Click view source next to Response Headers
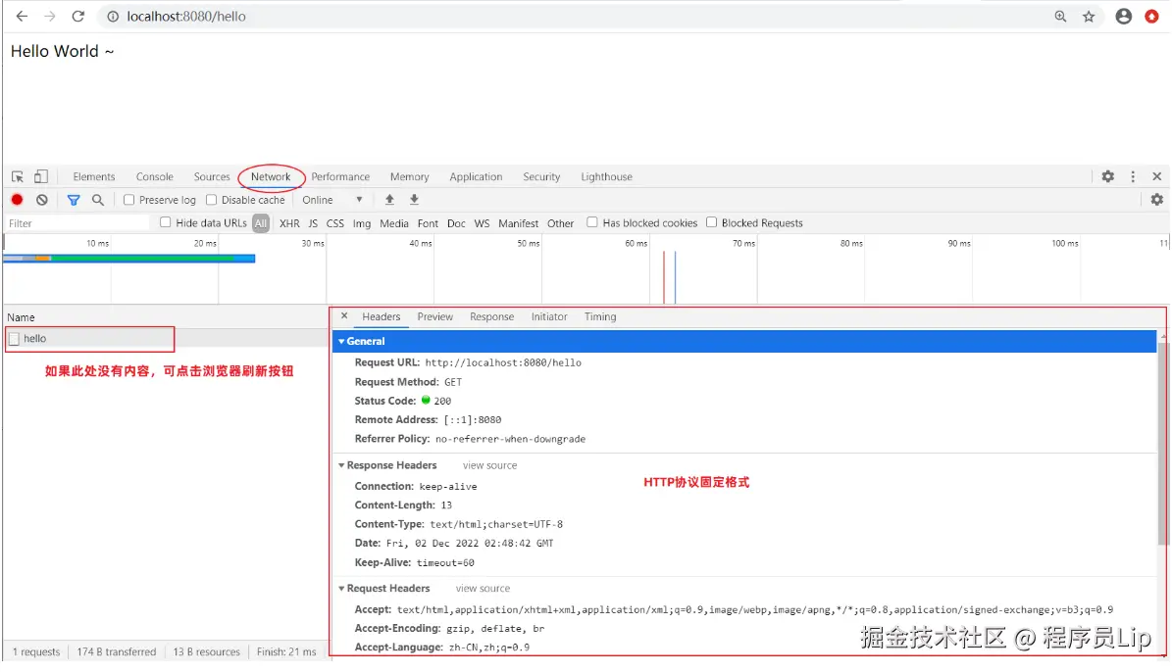 (x=489, y=465)
